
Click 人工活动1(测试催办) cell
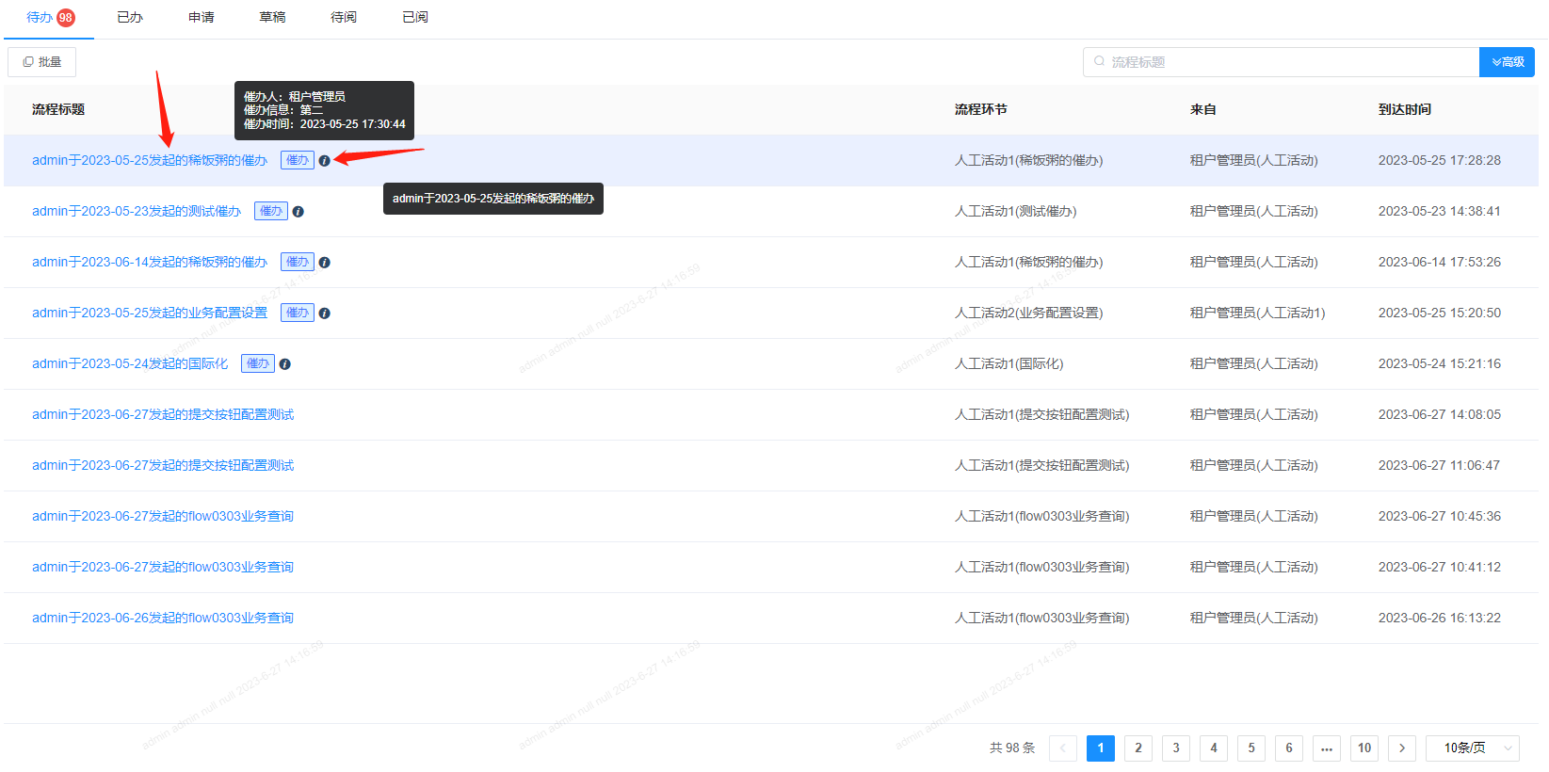[1016, 211]
